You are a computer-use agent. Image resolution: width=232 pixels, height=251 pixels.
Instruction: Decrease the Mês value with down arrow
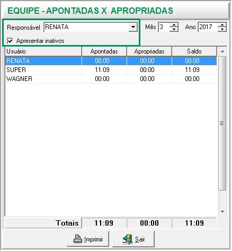coord(174,29)
